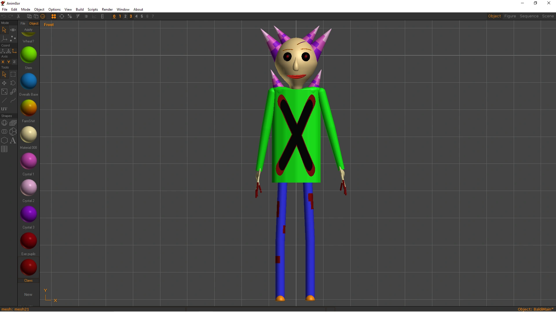Click the Undo icon on the toolbar

(x=3, y=16)
